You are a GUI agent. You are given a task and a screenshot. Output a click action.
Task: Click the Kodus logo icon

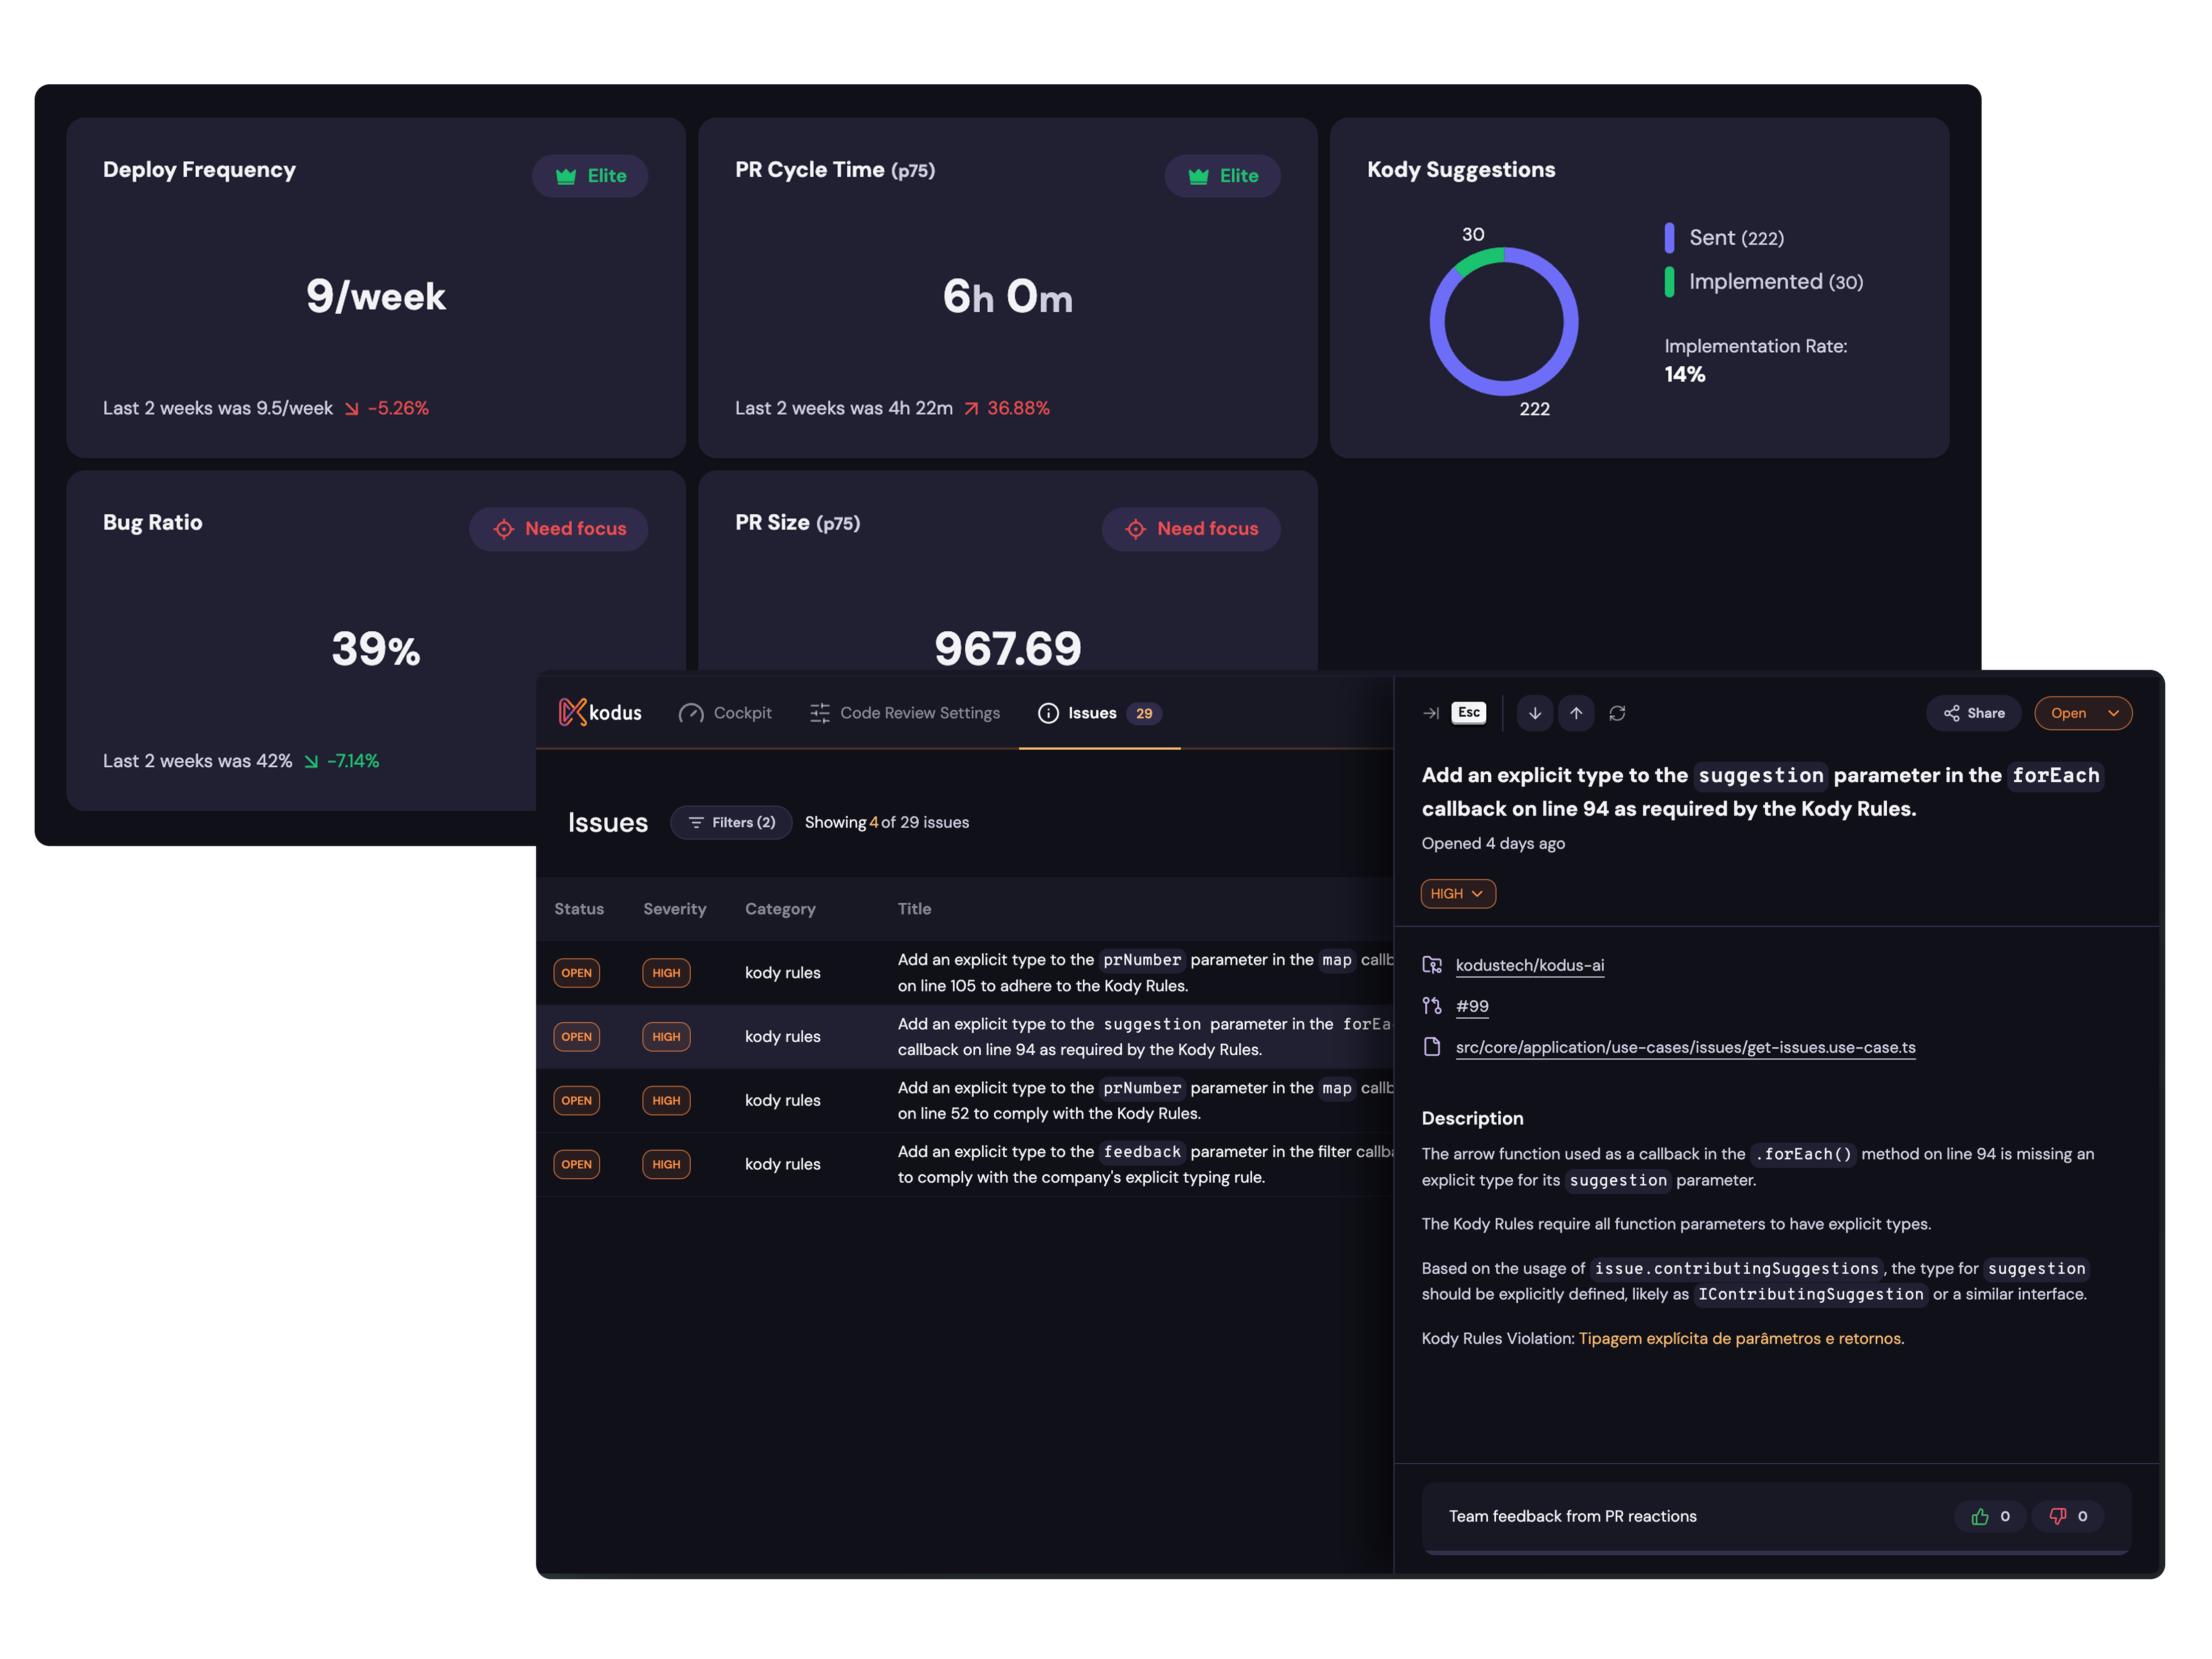(x=572, y=712)
